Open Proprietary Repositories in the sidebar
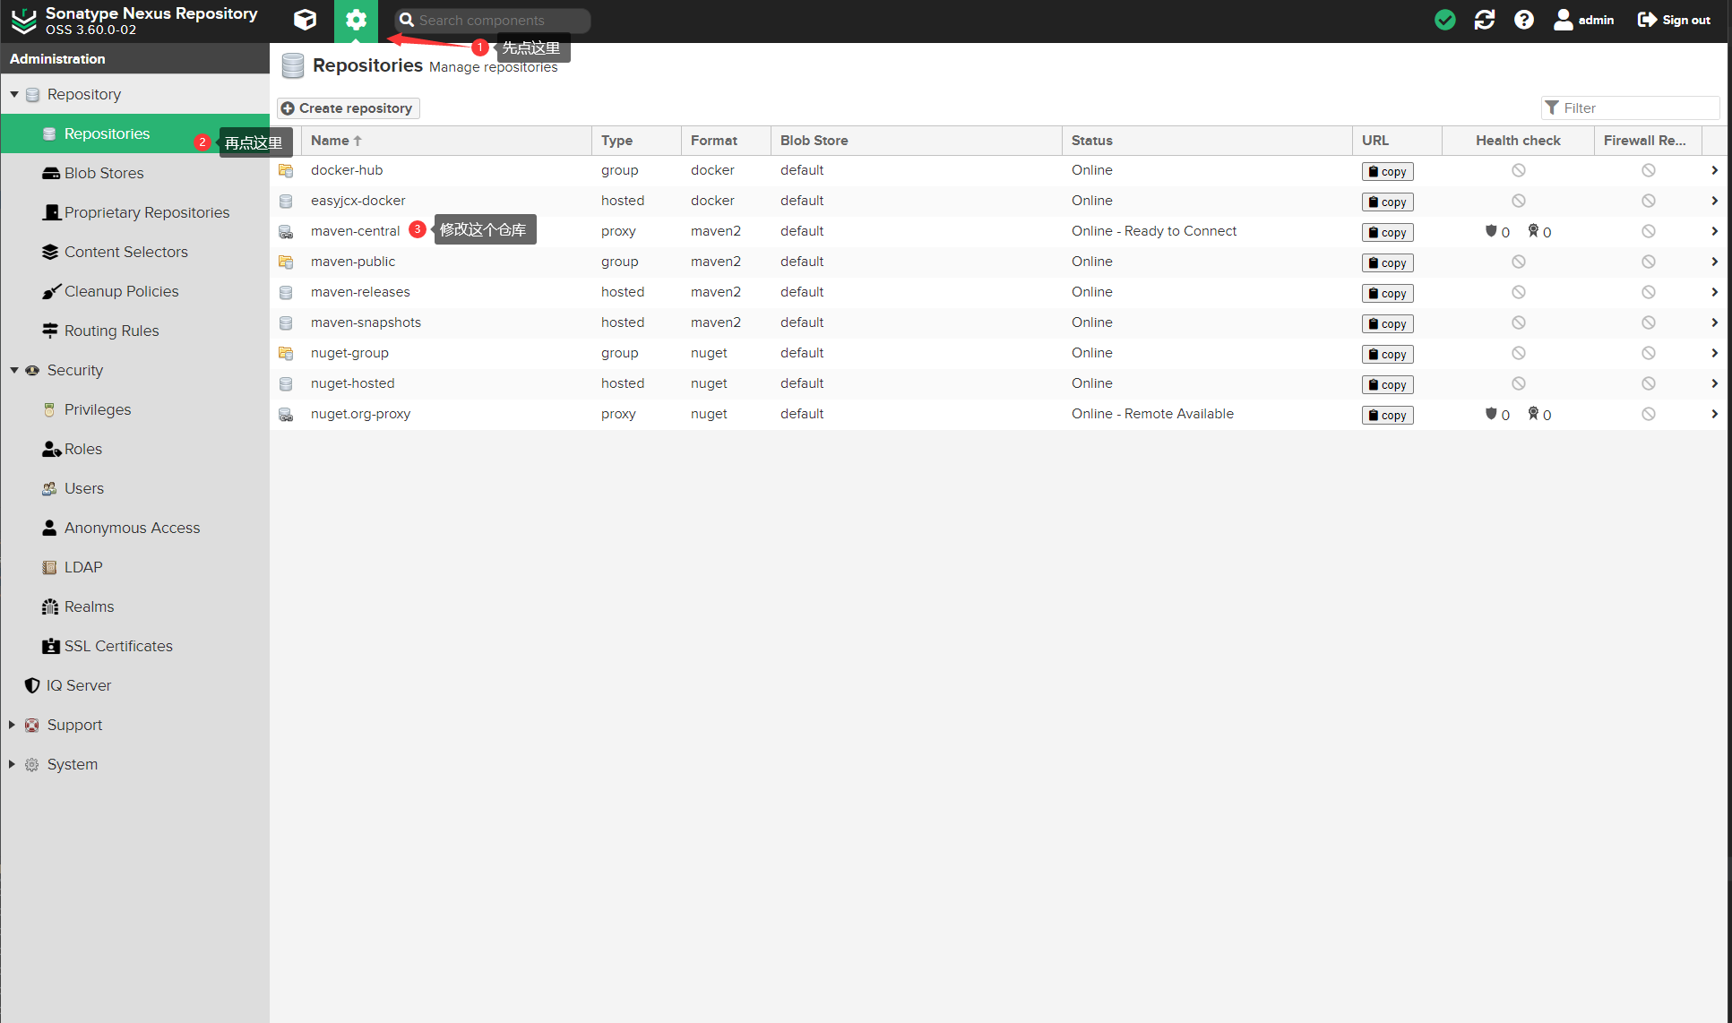The width and height of the screenshot is (1732, 1023). coord(135,212)
